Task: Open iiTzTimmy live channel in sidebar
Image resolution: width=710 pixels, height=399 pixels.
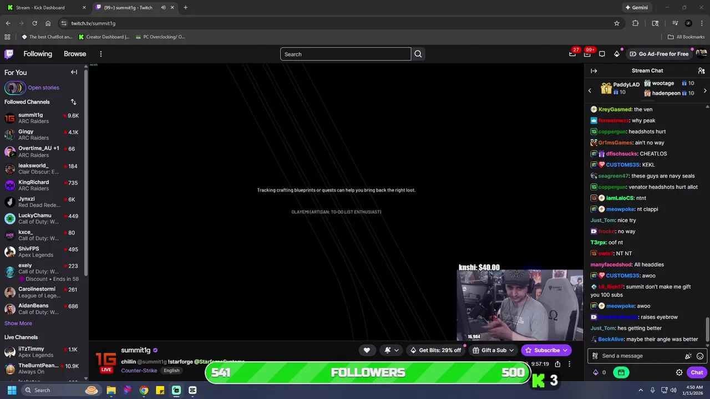Action: tap(43, 352)
